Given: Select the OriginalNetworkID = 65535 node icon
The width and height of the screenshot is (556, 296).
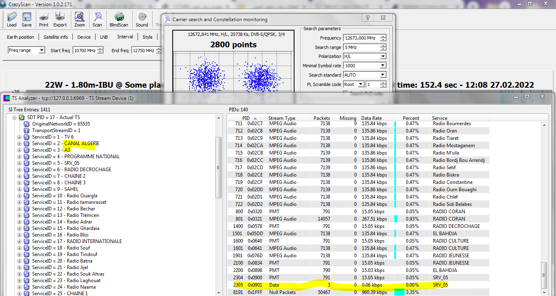Looking at the screenshot, I should click(x=27, y=124).
